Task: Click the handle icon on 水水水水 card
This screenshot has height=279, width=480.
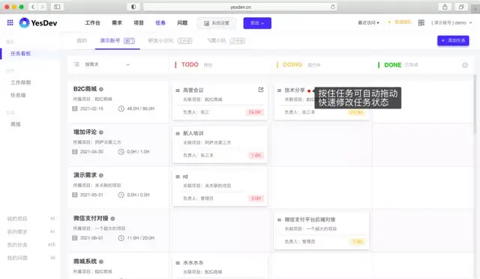Action: coord(178,263)
